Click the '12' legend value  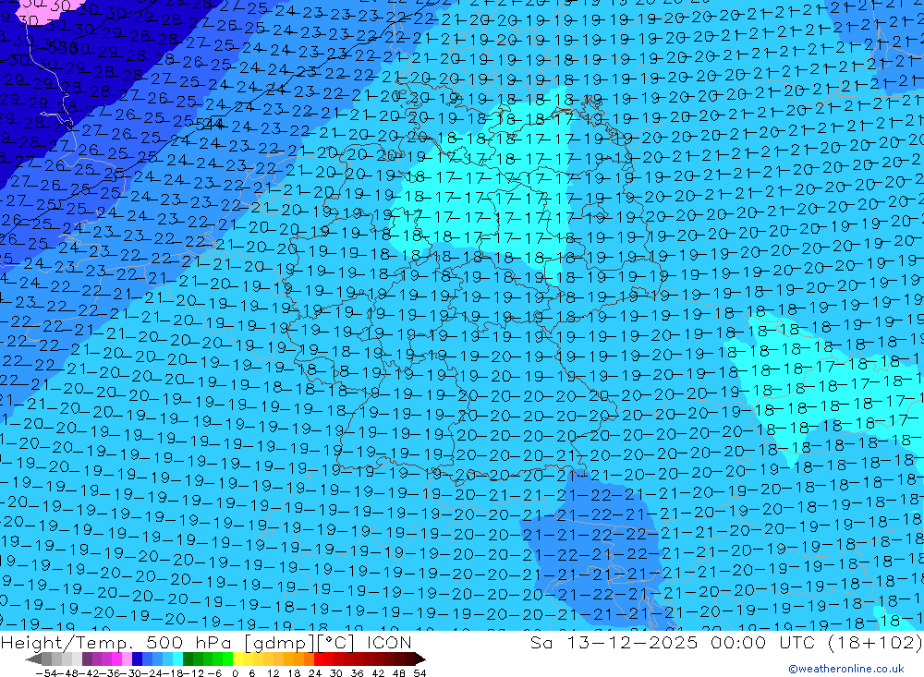click(273, 673)
